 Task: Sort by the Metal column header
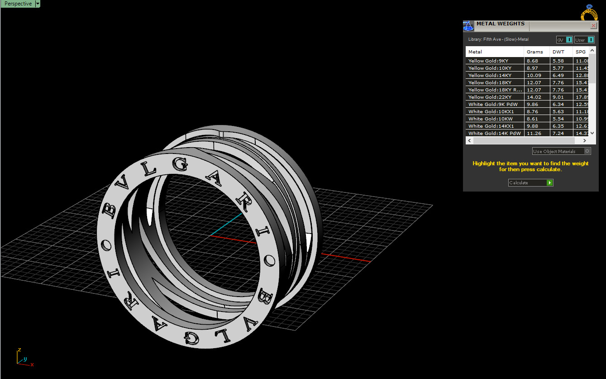pos(495,52)
